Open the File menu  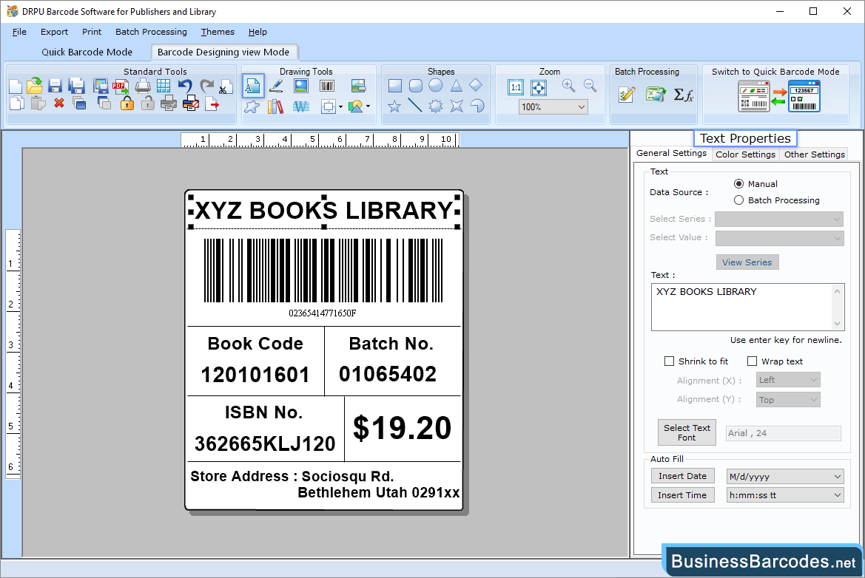tap(19, 32)
